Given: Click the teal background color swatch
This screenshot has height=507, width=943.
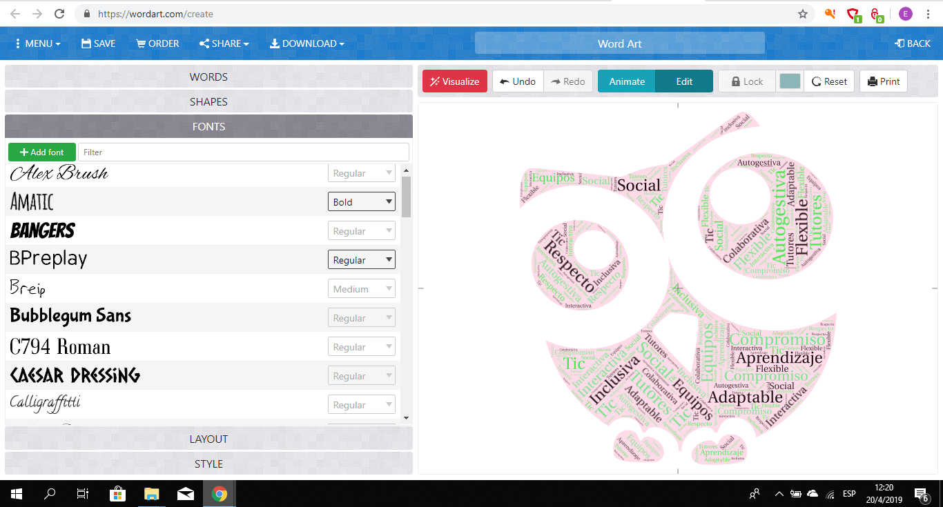Looking at the screenshot, I should [x=790, y=81].
